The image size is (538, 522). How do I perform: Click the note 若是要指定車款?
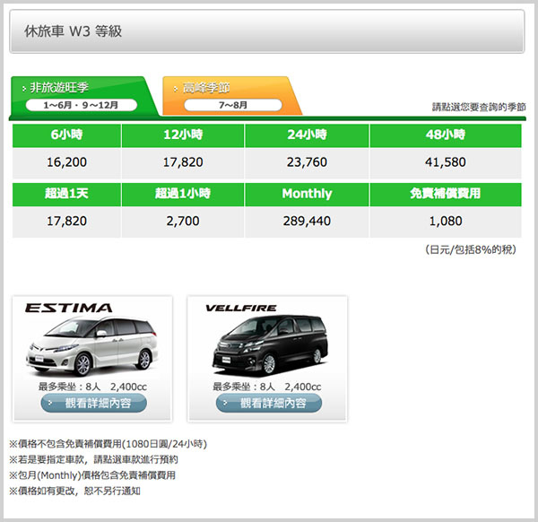(93, 460)
